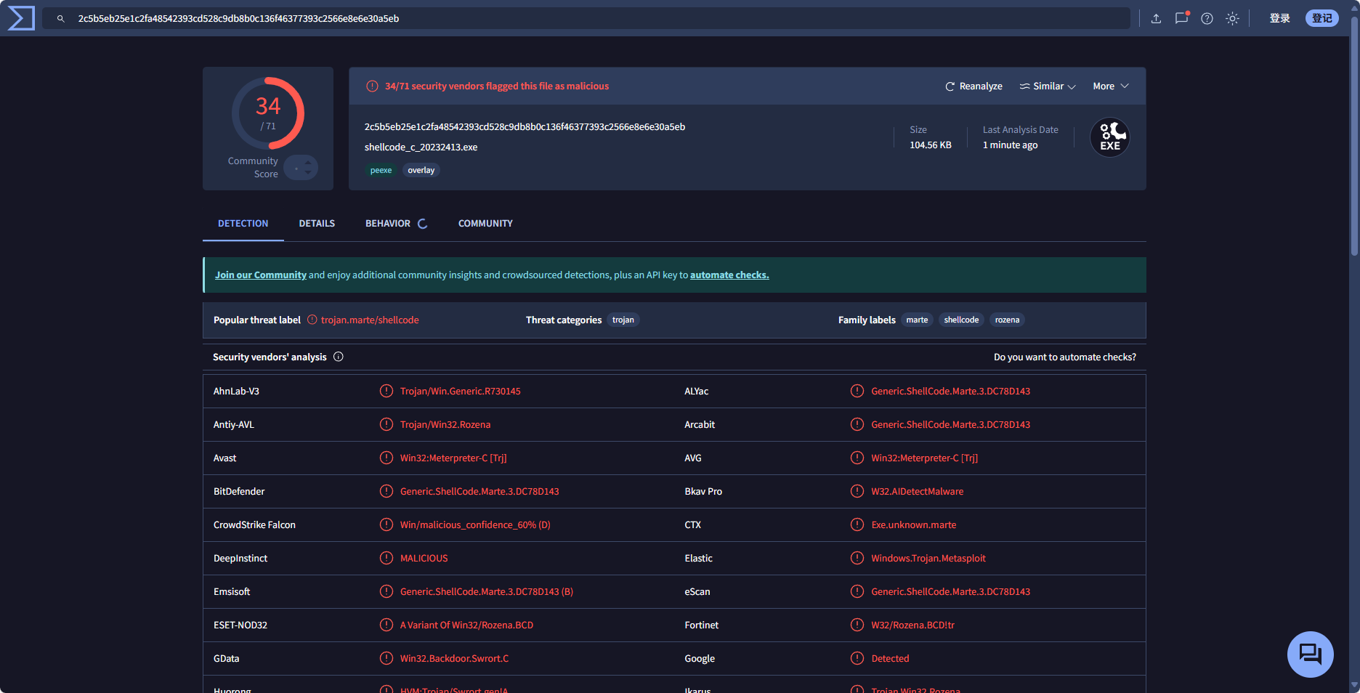This screenshot has width=1360, height=693.
Task: Downvote the community score
Action: (x=308, y=173)
